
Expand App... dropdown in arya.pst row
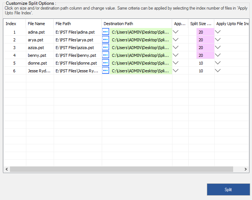[176, 39]
